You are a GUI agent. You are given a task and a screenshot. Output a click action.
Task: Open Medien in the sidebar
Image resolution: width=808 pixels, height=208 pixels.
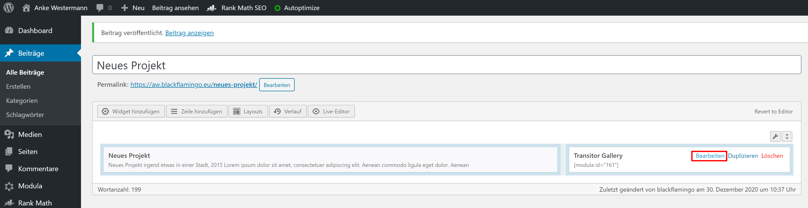(x=30, y=134)
